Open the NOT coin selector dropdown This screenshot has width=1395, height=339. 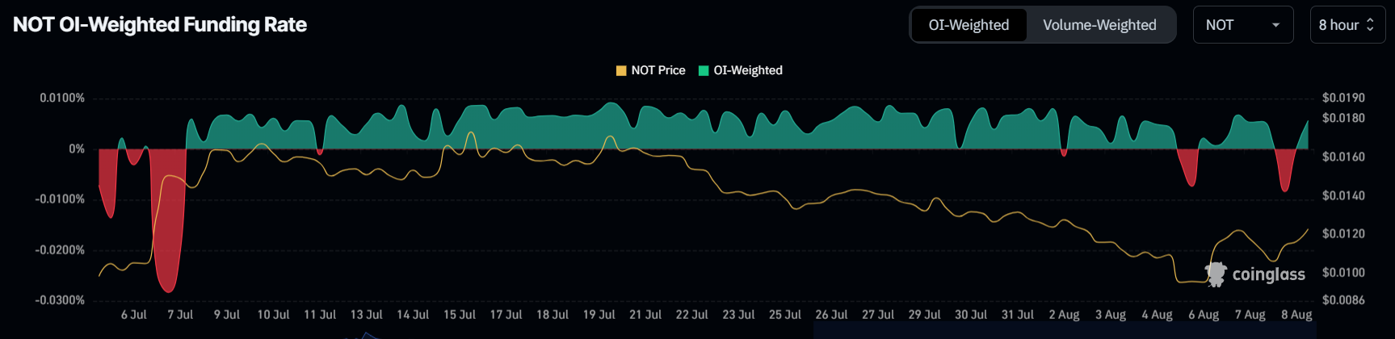[1242, 25]
